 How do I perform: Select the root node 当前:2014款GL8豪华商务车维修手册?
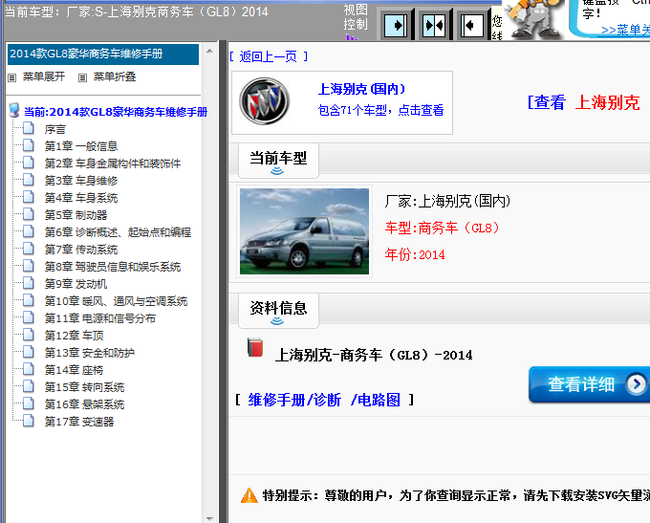click(x=116, y=112)
